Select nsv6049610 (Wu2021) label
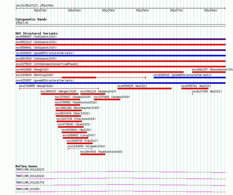Viewport: 233px width, 195px height. 76,130
